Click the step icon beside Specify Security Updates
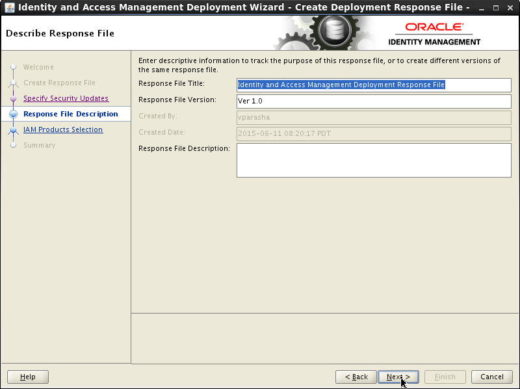520x389 pixels. pyautogui.click(x=14, y=98)
